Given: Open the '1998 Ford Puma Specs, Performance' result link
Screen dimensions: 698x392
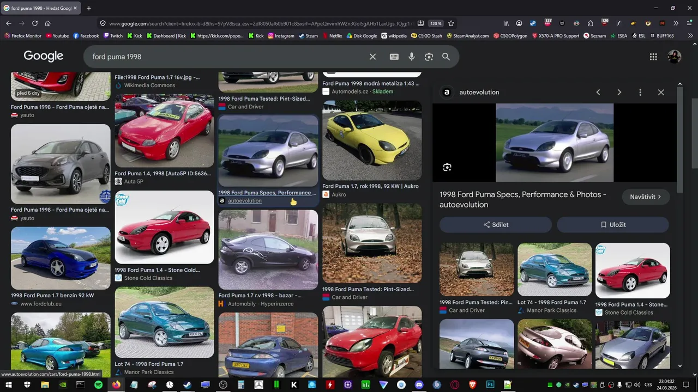Looking at the screenshot, I should tap(267, 193).
